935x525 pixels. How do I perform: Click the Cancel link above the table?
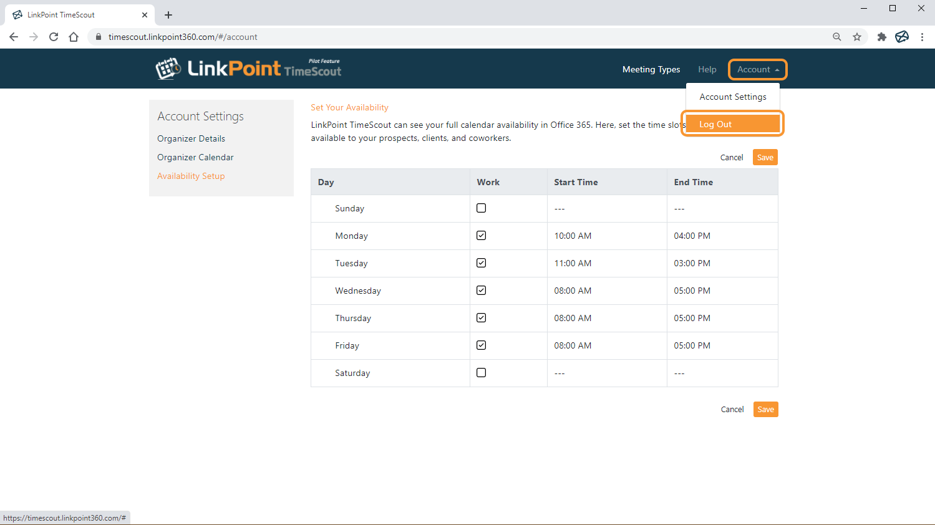(732, 158)
